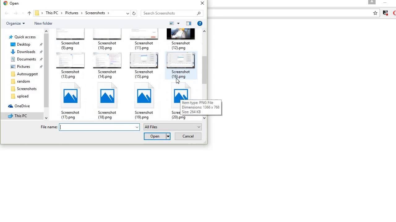Bookmark the page with the Chrome star icon
The width and height of the screenshot is (396, 222).
pyautogui.click(x=375, y=13)
